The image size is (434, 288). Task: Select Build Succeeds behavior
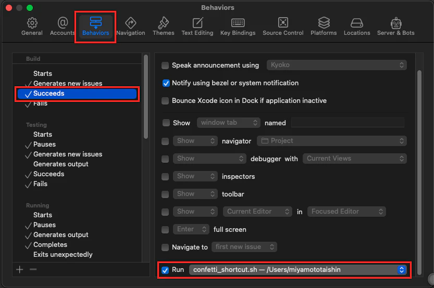coord(77,94)
